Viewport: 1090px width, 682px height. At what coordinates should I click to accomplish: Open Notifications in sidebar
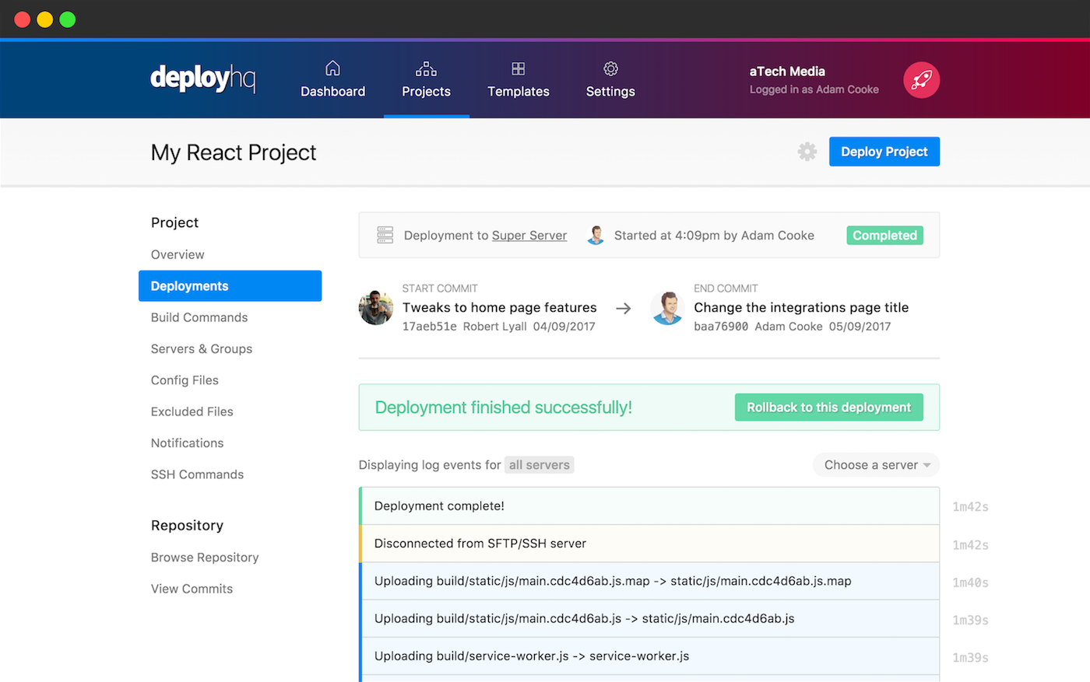click(x=187, y=443)
